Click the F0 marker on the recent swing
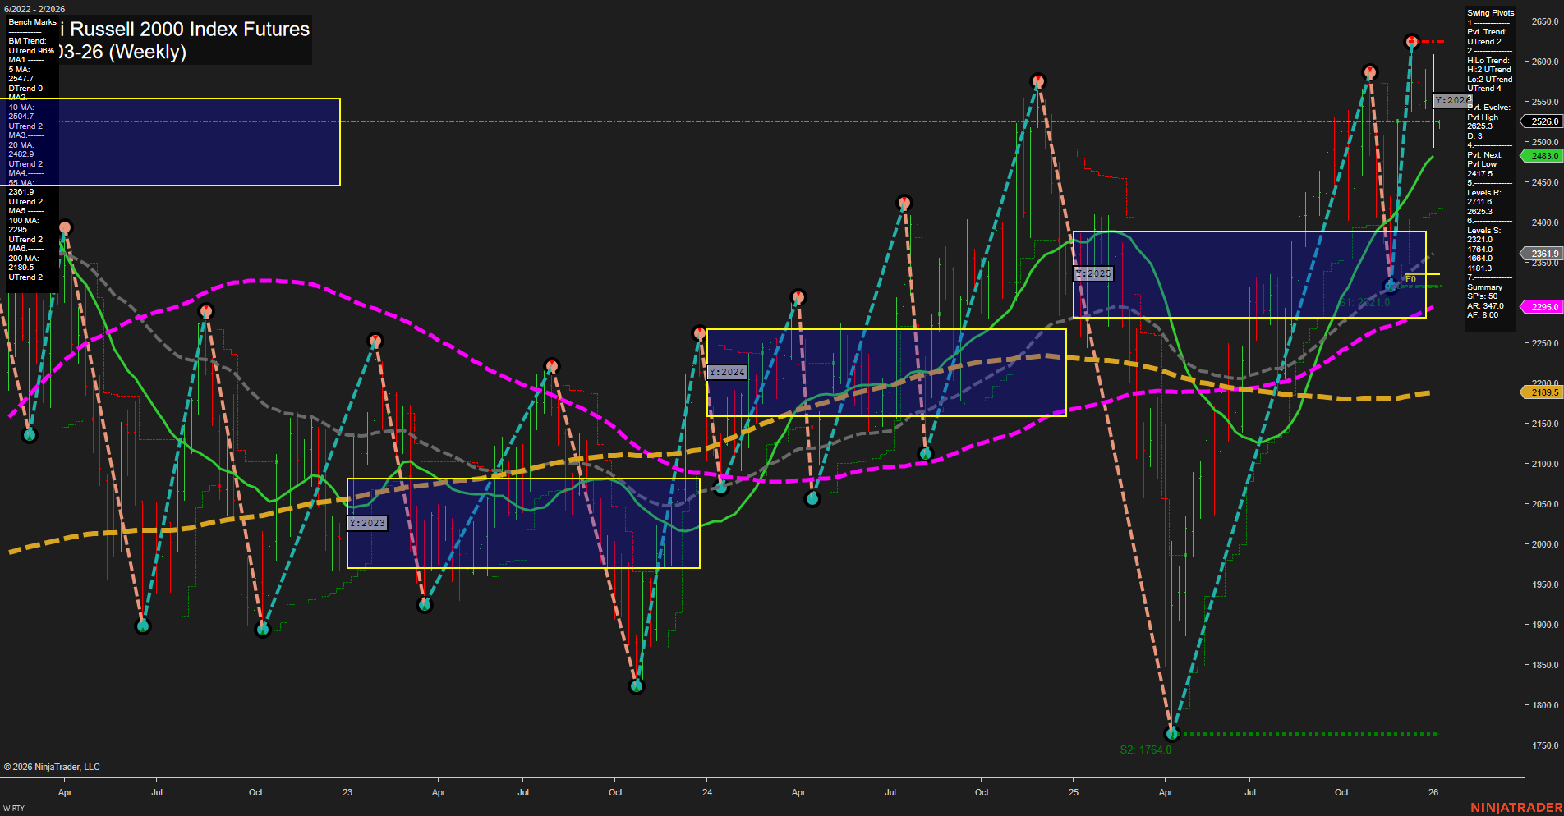Image resolution: width=1564 pixels, height=816 pixels. tap(1411, 279)
